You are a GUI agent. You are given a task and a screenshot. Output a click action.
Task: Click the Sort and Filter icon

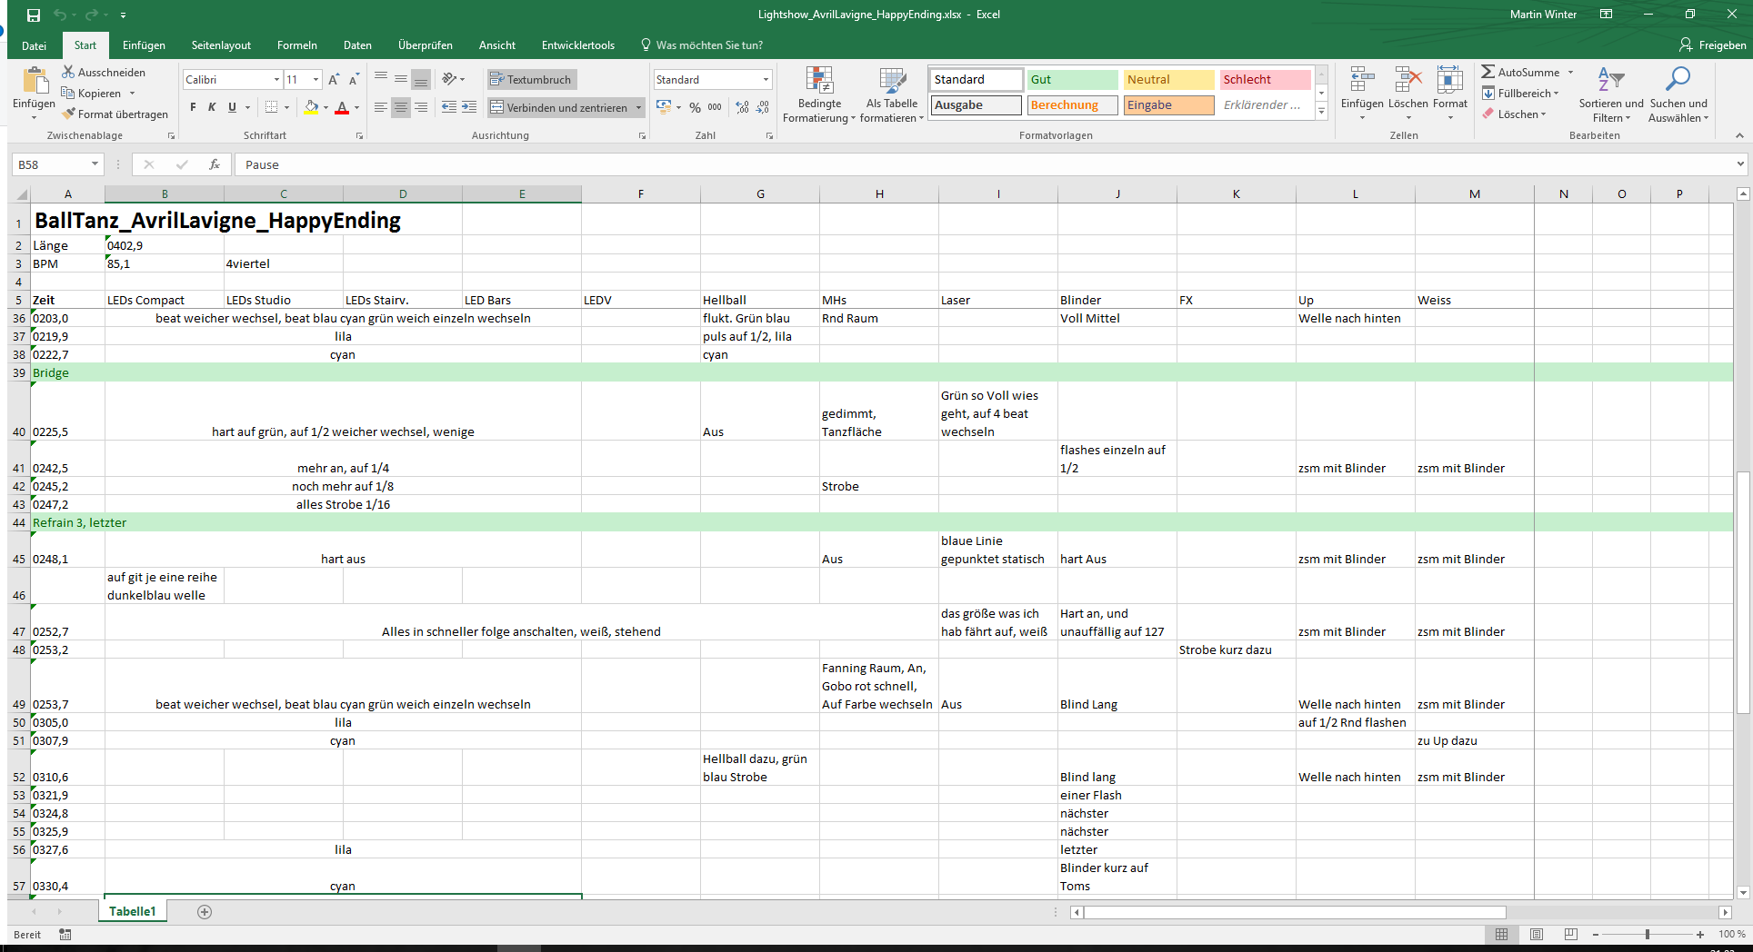[x=1610, y=81]
